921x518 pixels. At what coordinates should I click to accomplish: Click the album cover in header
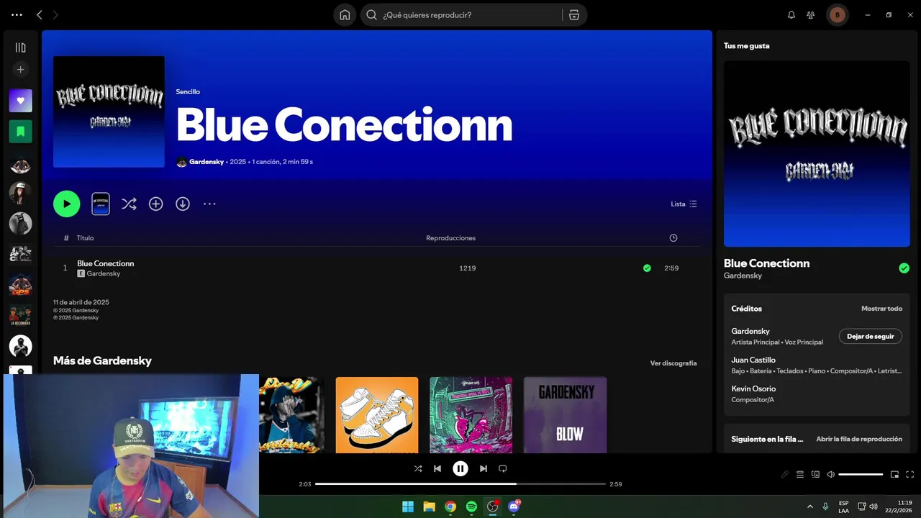tap(109, 112)
